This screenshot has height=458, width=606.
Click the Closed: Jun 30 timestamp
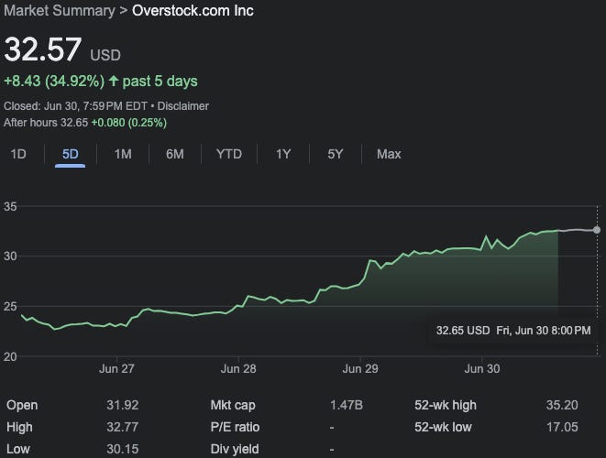pyautogui.click(x=75, y=106)
